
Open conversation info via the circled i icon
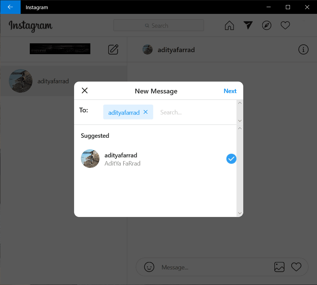(x=303, y=49)
